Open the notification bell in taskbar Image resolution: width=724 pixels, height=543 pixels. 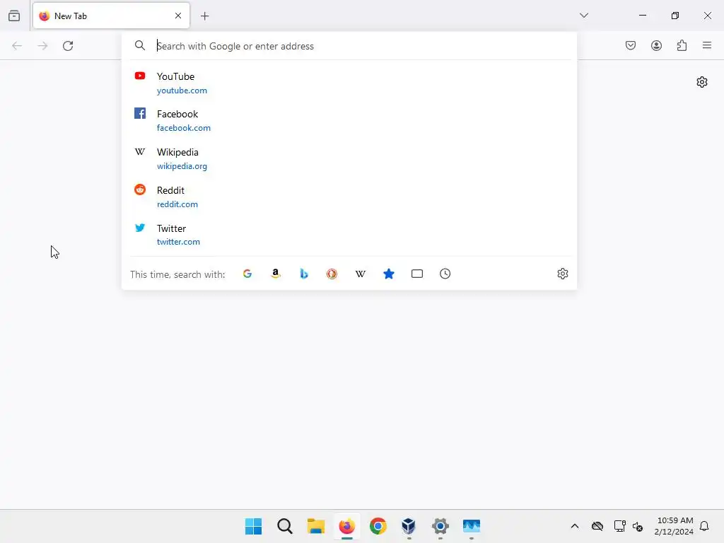pyautogui.click(x=704, y=526)
